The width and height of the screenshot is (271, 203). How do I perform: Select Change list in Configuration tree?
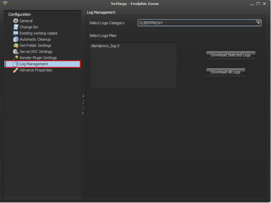click(x=29, y=27)
